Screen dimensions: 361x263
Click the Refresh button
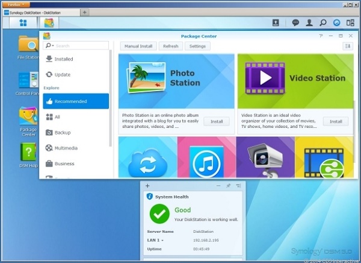(171, 46)
